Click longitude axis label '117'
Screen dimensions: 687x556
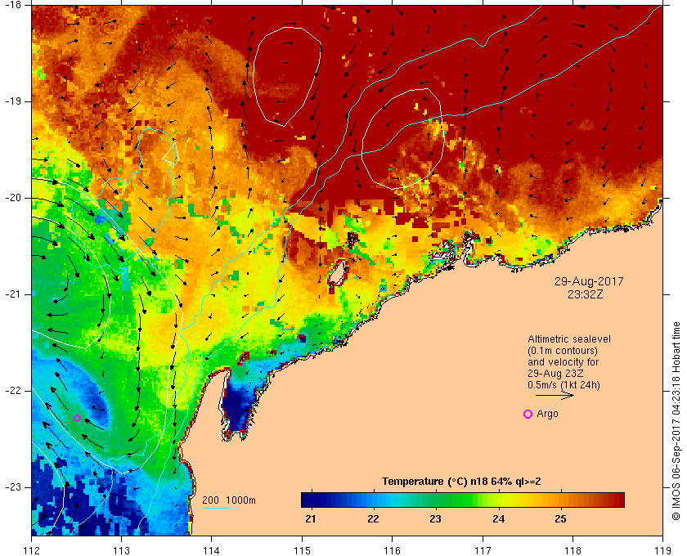click(x=483, y=549)
